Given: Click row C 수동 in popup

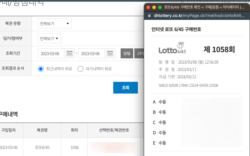Looking at the screenshot, I should point(159,122).
